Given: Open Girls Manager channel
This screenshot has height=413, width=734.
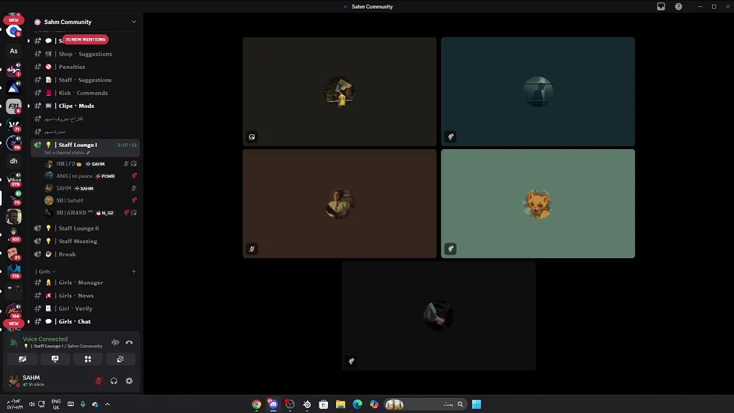Looking at the screenshot, I should [x=85, y=283].
